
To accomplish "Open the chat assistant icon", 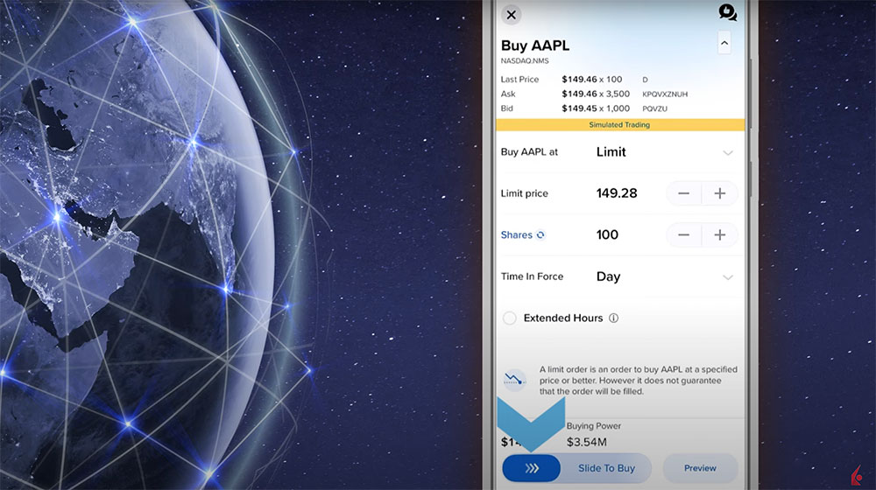I will tap(727, 12).
